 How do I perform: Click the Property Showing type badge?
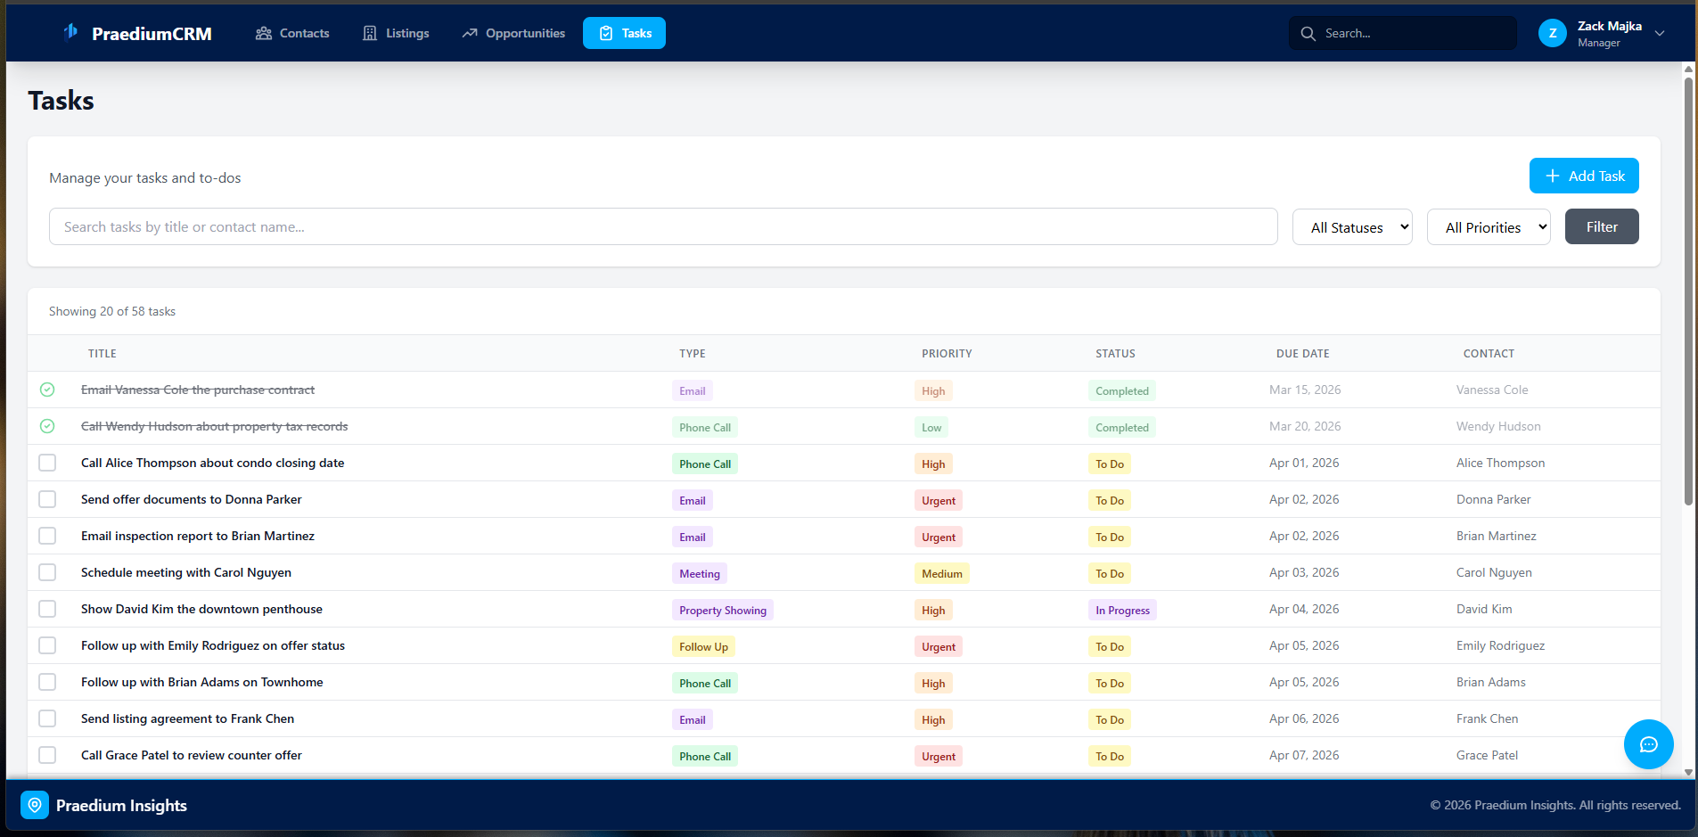[723, 610]
